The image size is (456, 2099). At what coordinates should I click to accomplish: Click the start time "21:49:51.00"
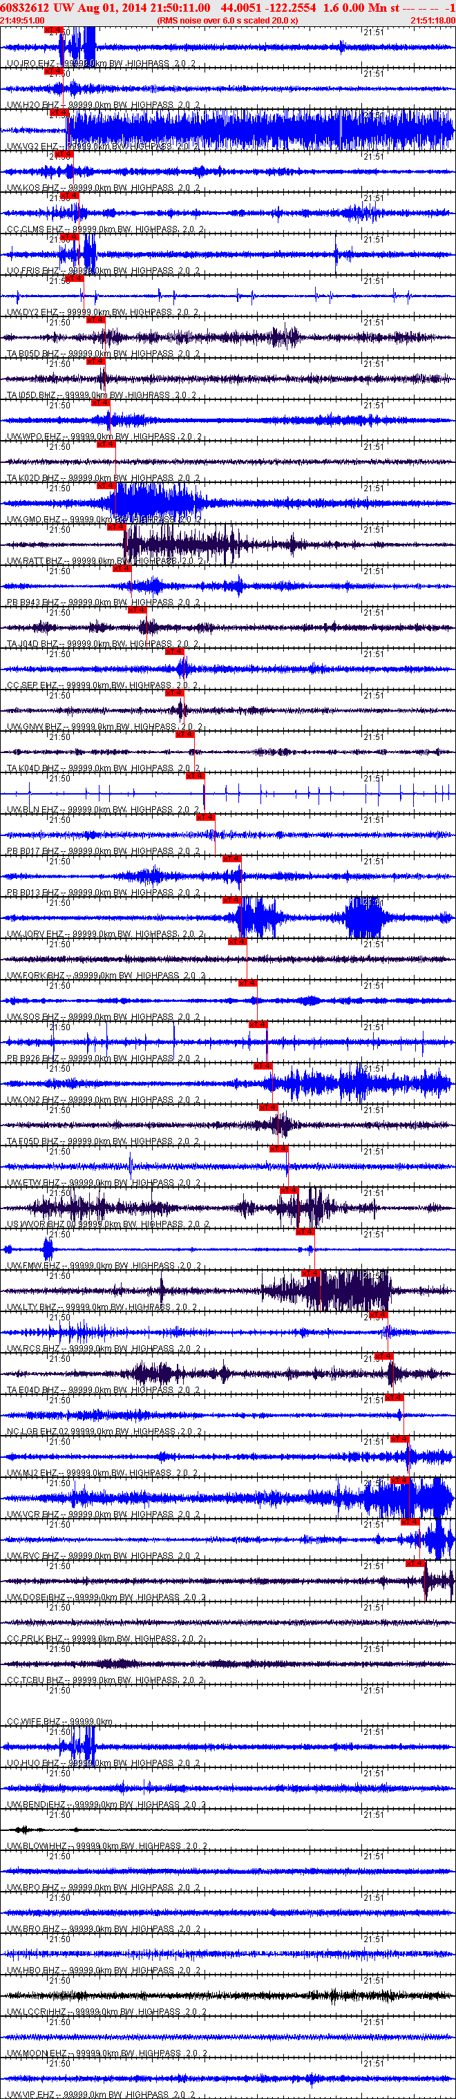click(x=23, y=20)
